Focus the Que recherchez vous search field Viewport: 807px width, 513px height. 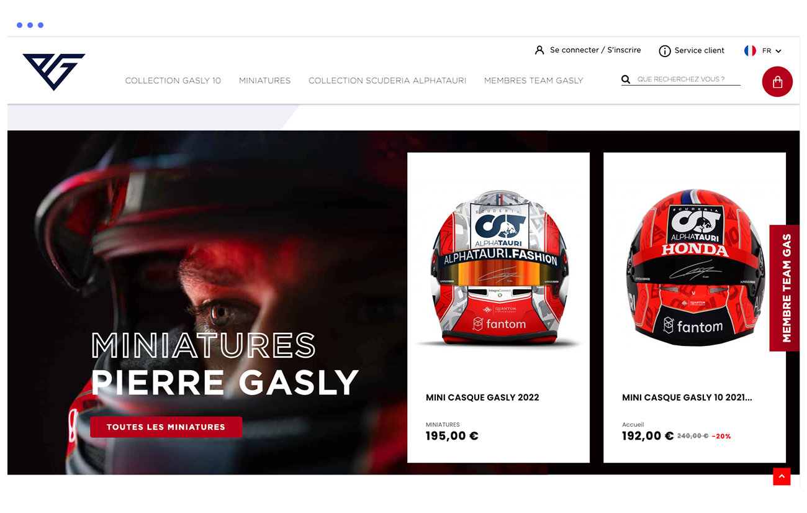click(x=688, y=79)
